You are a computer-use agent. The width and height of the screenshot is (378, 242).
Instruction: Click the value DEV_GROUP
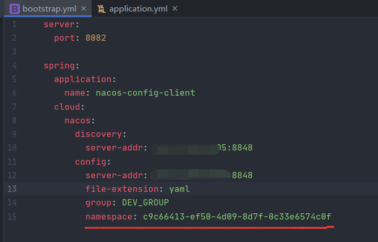(146, 203)
